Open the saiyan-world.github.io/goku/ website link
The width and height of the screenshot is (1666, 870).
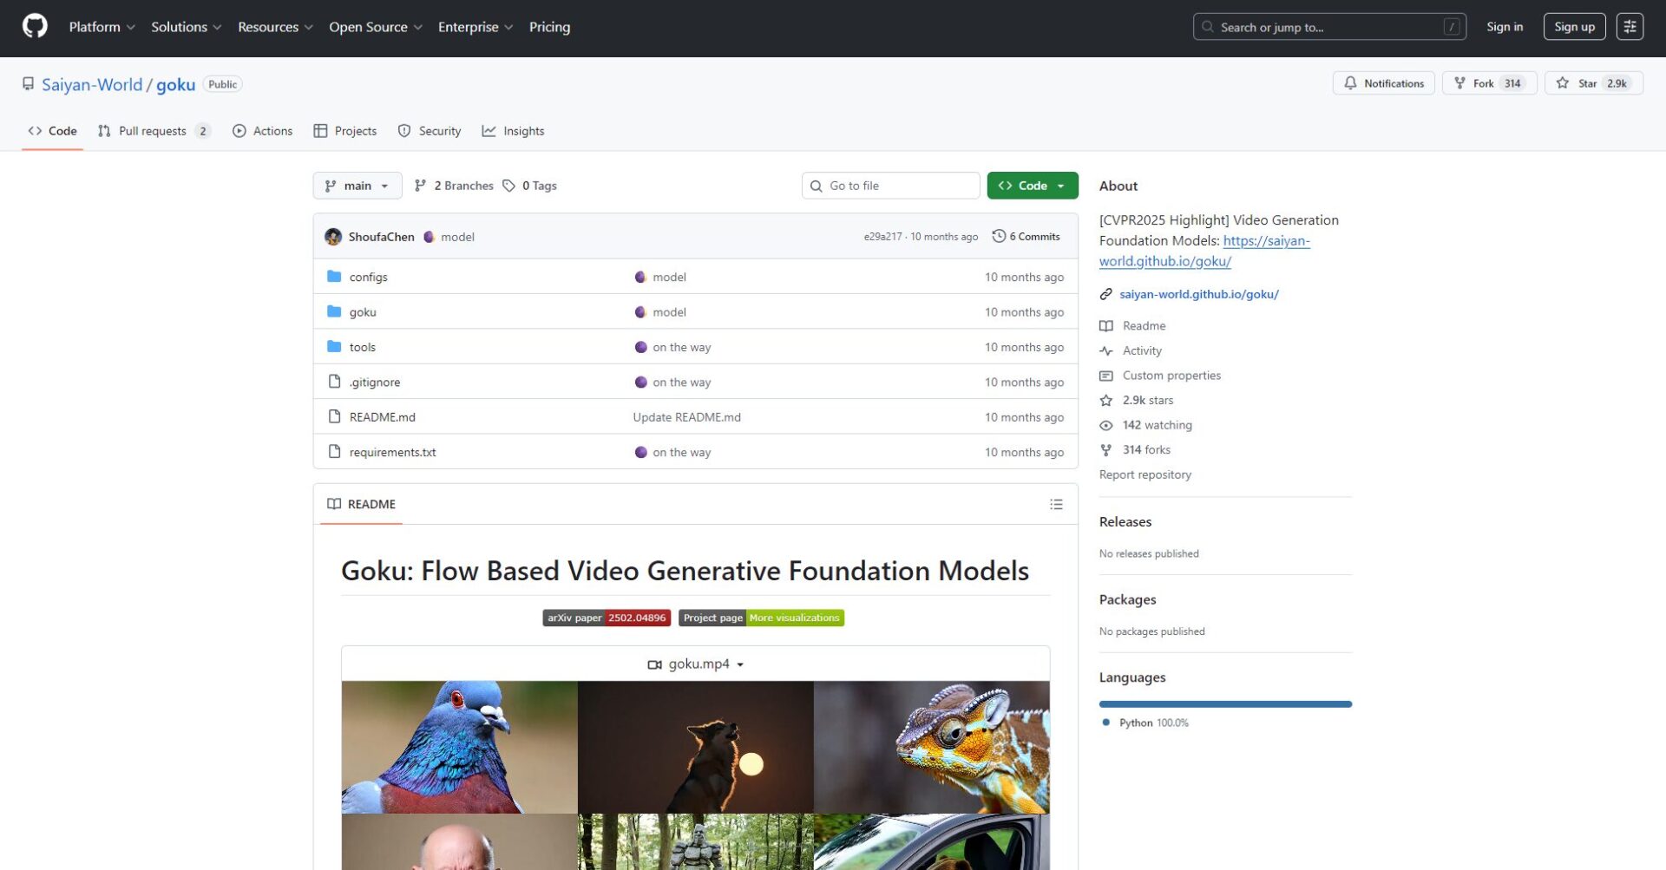(x=1198, y=294)
